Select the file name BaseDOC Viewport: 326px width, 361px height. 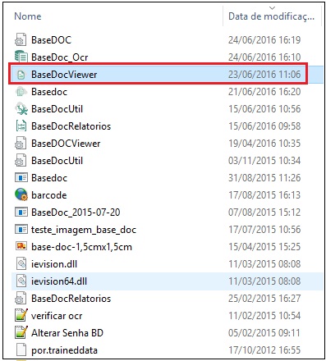[51, 40]
